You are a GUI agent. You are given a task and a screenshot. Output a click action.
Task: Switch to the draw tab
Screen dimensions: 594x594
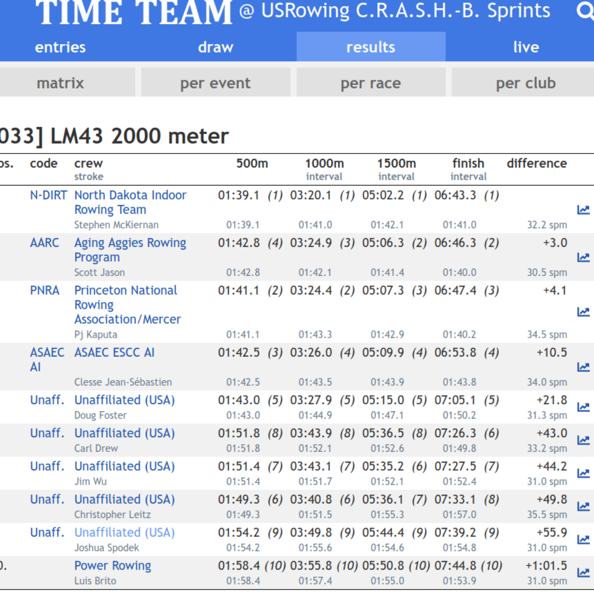[x=216, y=47]
